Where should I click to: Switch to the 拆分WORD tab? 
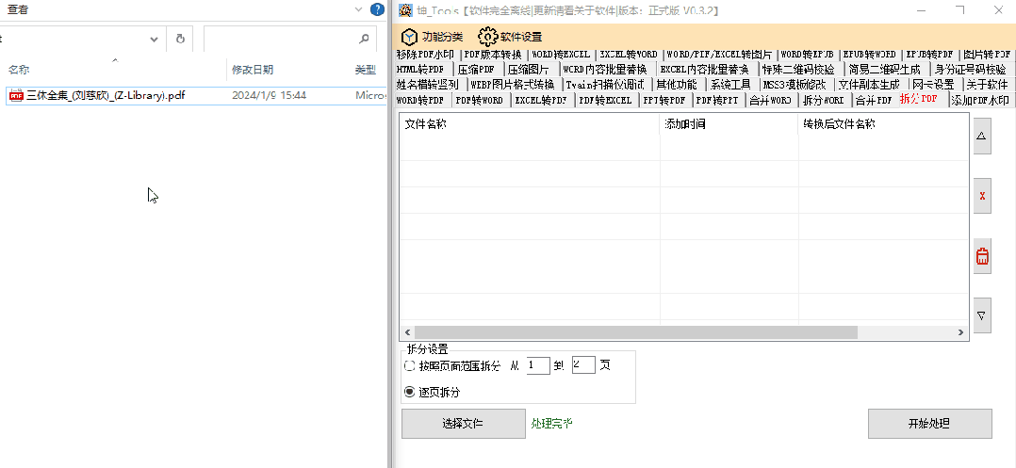(824, 101)
